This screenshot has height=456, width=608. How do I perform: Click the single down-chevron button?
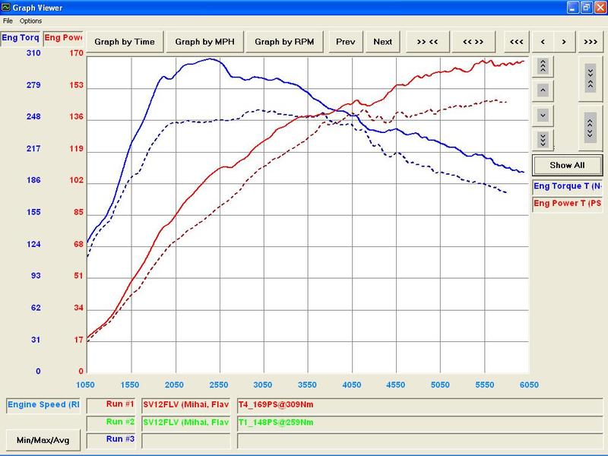543,116
